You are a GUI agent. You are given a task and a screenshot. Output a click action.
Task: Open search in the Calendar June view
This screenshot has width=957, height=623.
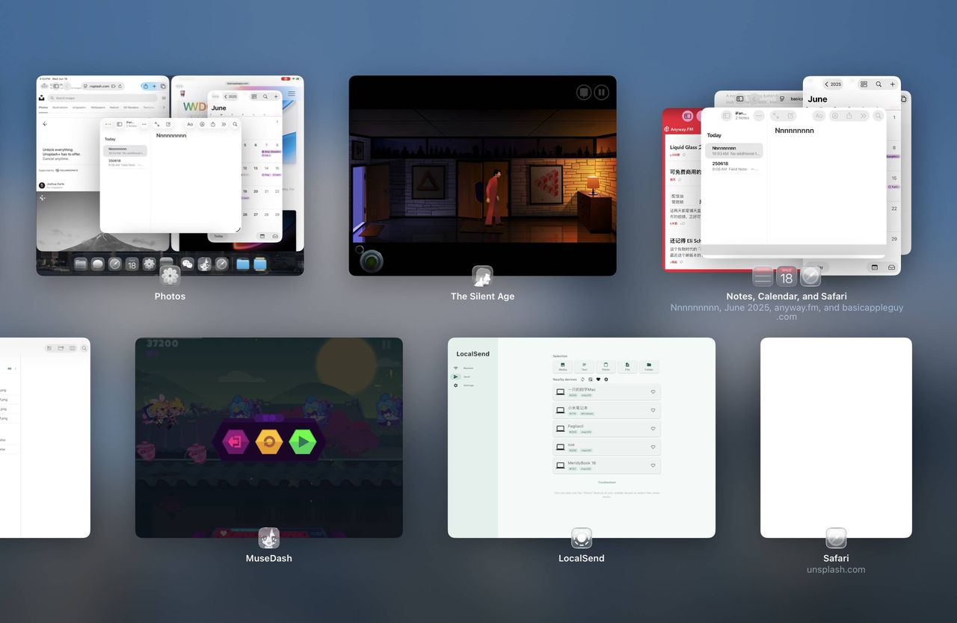pos(879,84)
